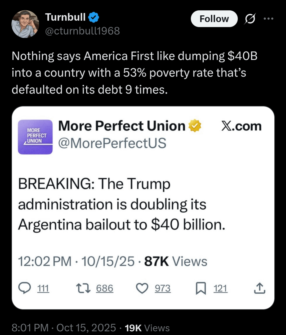Click the repost arrows icon
Screen dimensions: 286x335
83,288
